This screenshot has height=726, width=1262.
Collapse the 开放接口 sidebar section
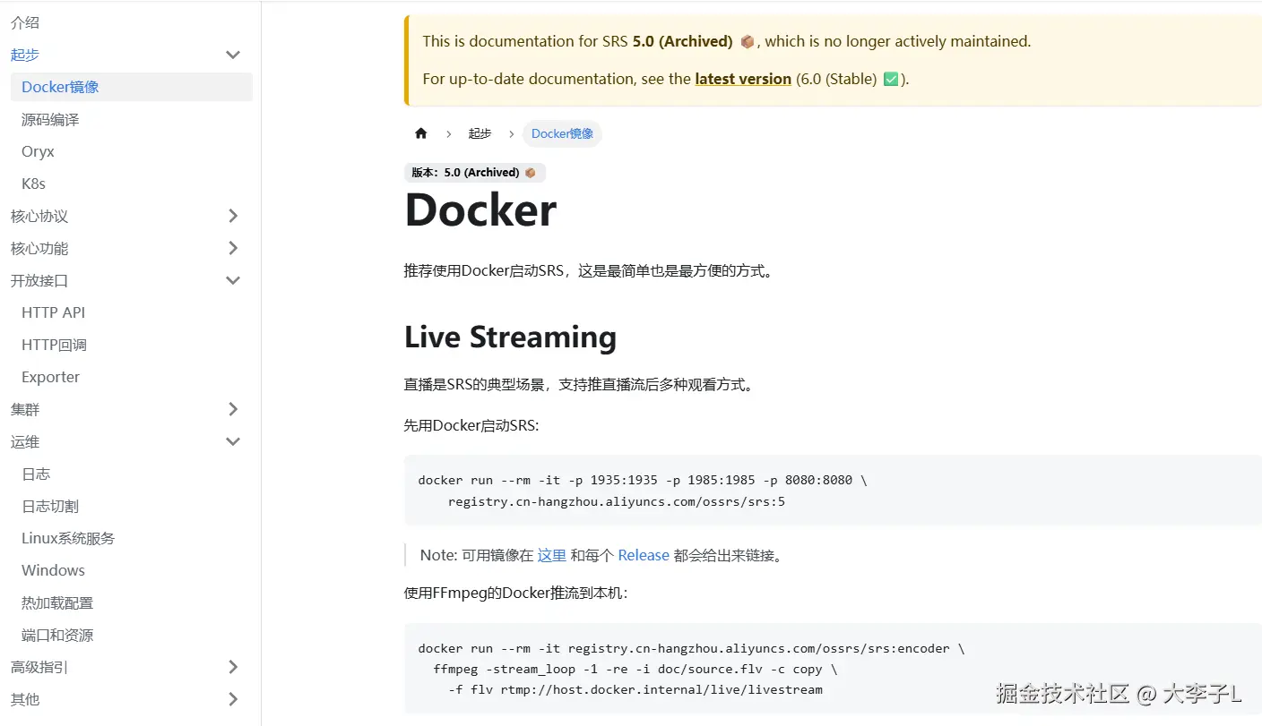point(233,280)
